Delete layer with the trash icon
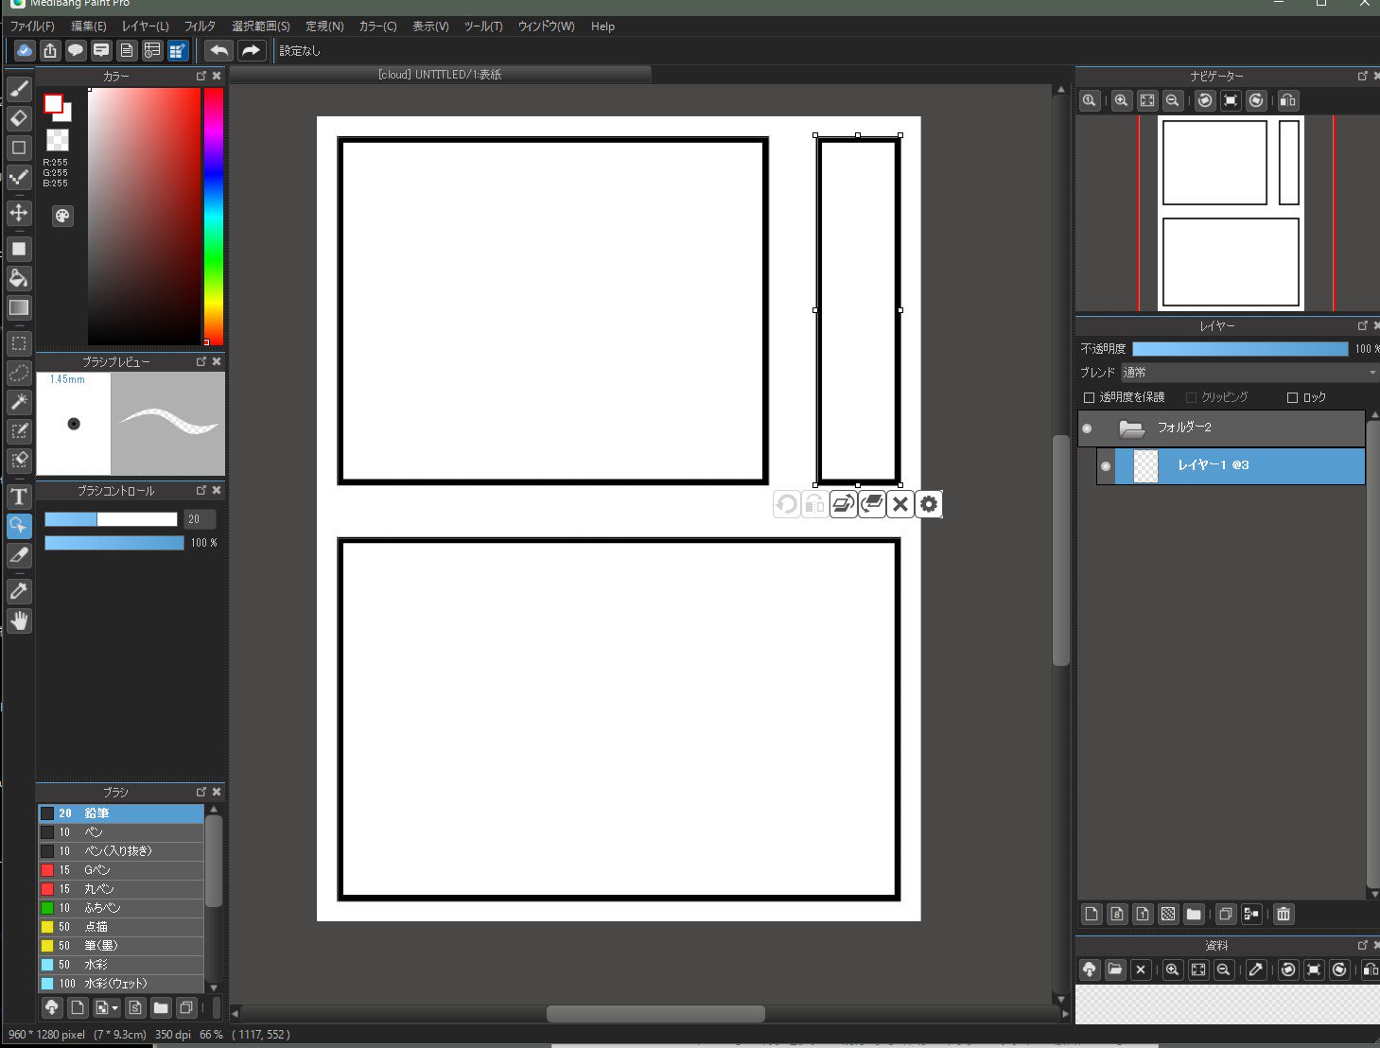 coord(1284,914)
